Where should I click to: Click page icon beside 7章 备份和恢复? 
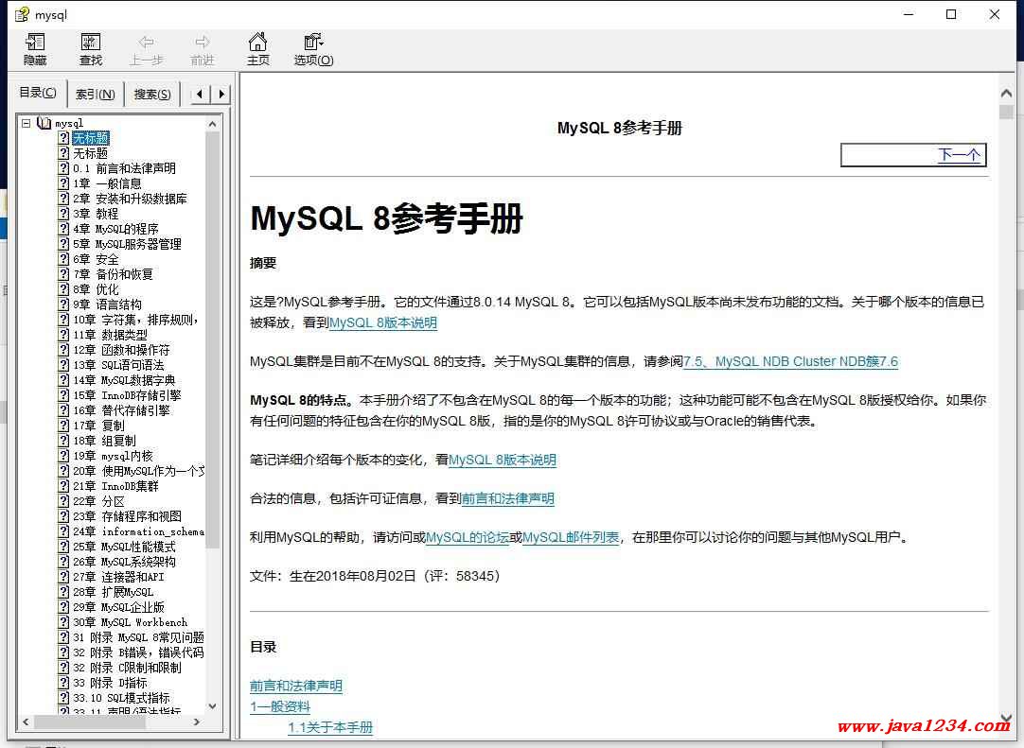tap(63, 274)
